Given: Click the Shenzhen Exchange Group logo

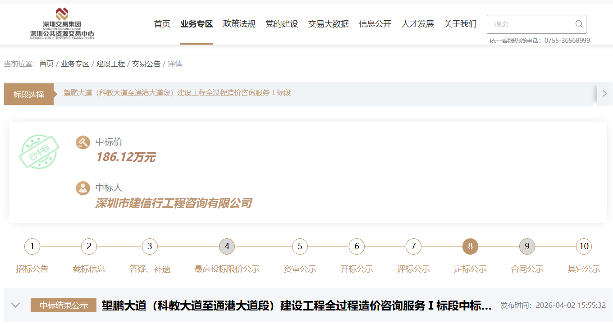Looking at the screenshot, I should (x=62, y=24).
